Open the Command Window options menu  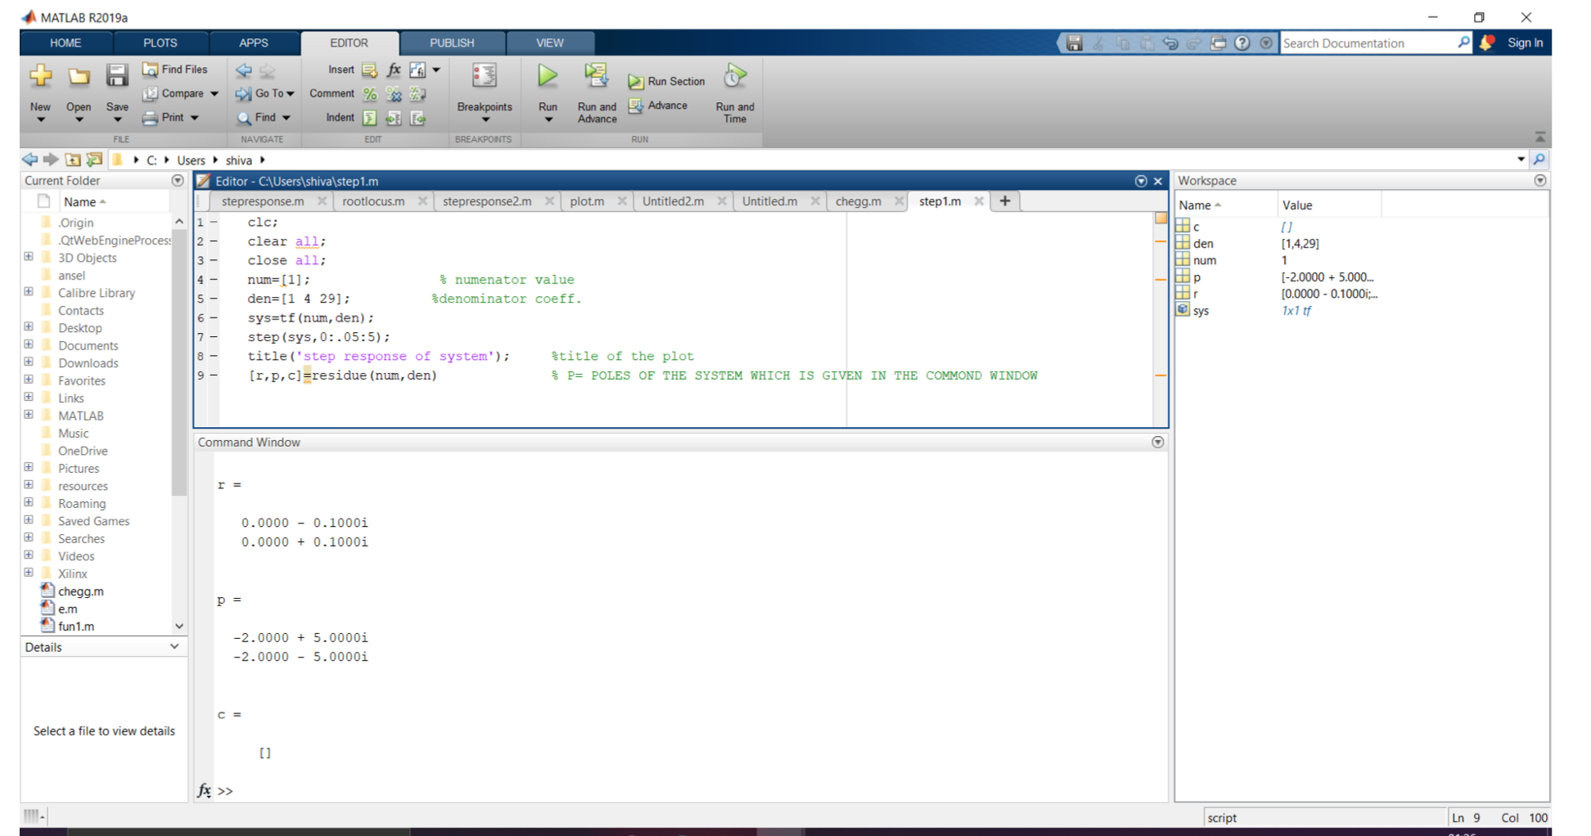(x=1157, y=442)
